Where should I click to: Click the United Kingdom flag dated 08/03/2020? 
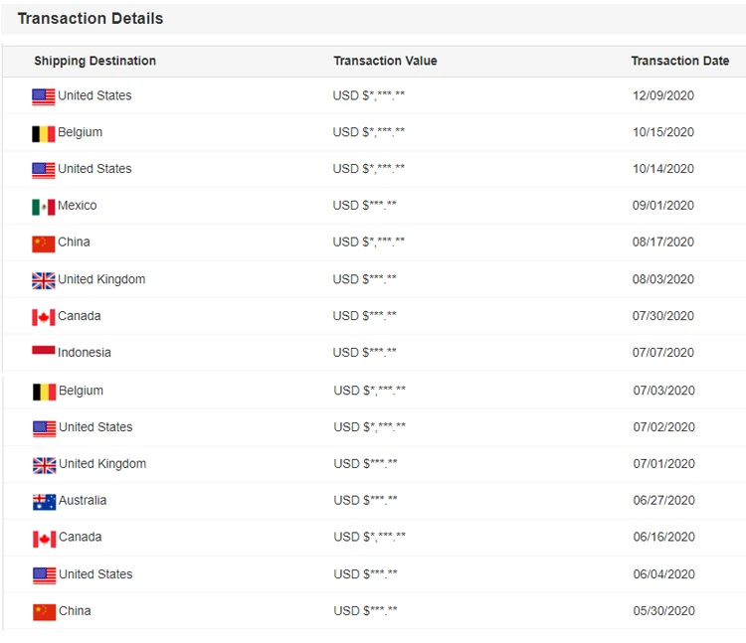coord(43,280)
